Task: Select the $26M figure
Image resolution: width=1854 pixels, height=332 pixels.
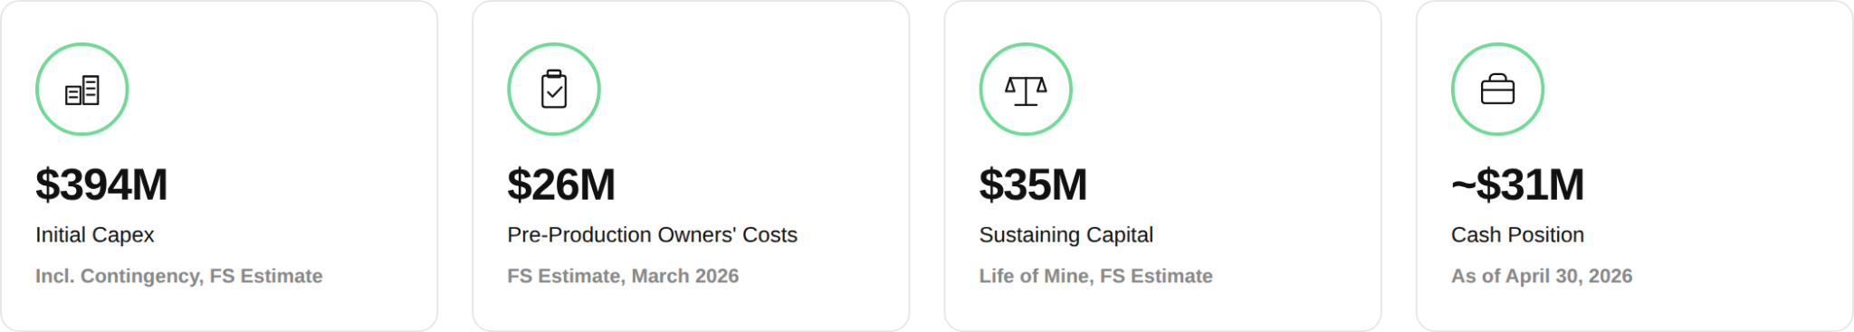Action: 561,185
